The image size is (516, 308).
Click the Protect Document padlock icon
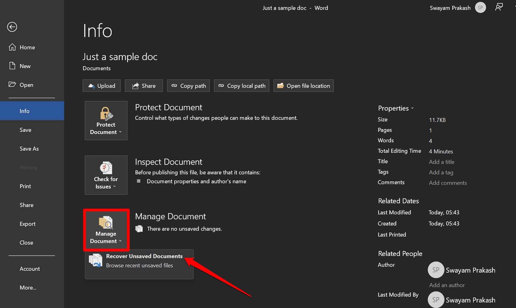tap(106, 114)
